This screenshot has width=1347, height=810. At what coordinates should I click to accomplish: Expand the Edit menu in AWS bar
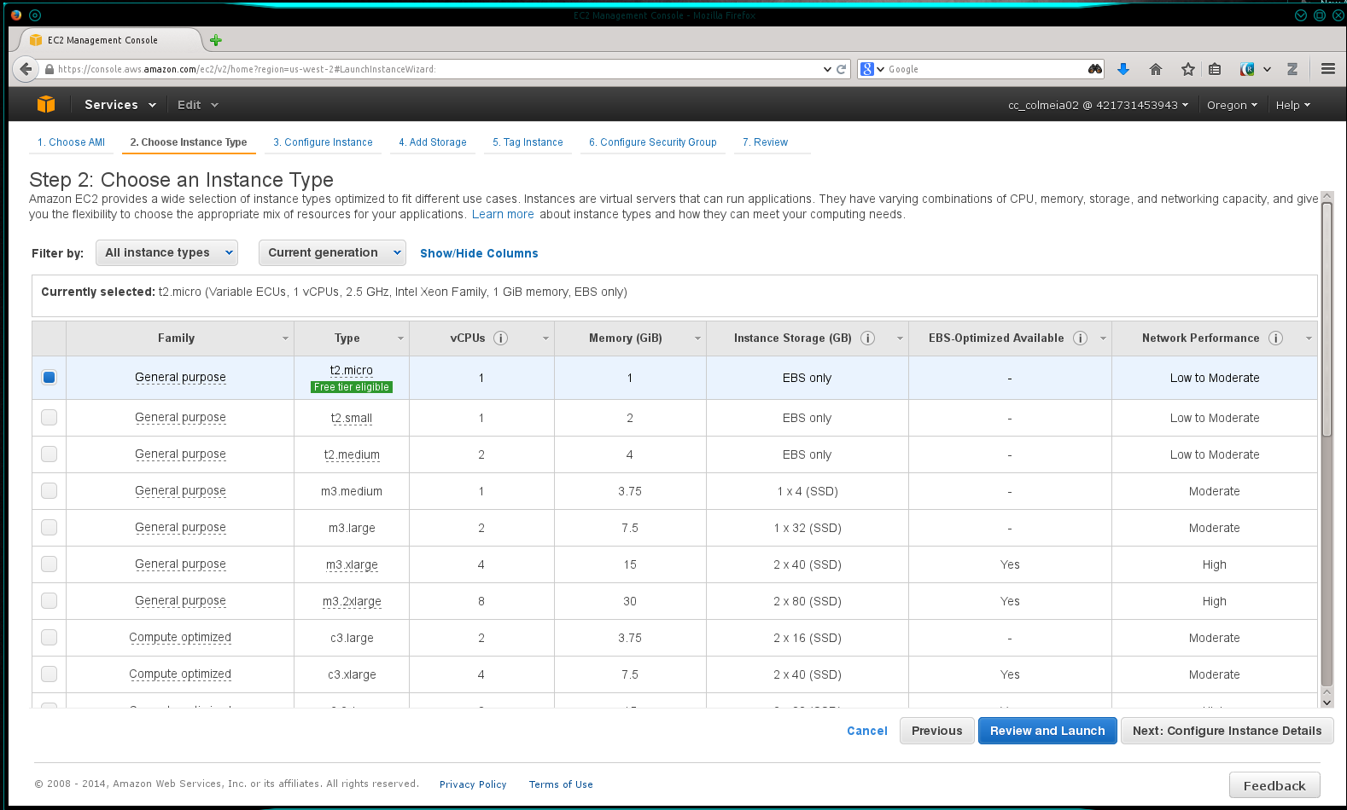pos(198,105)
